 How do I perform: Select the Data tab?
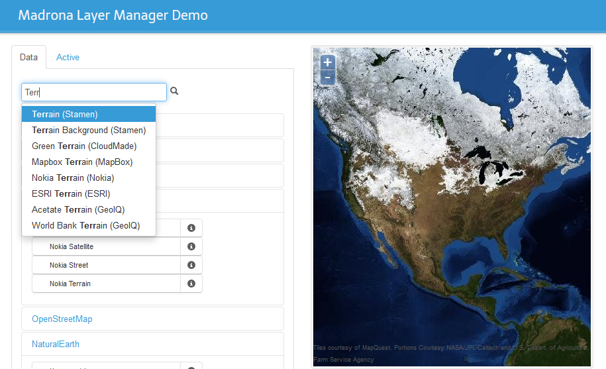(28, 57)
